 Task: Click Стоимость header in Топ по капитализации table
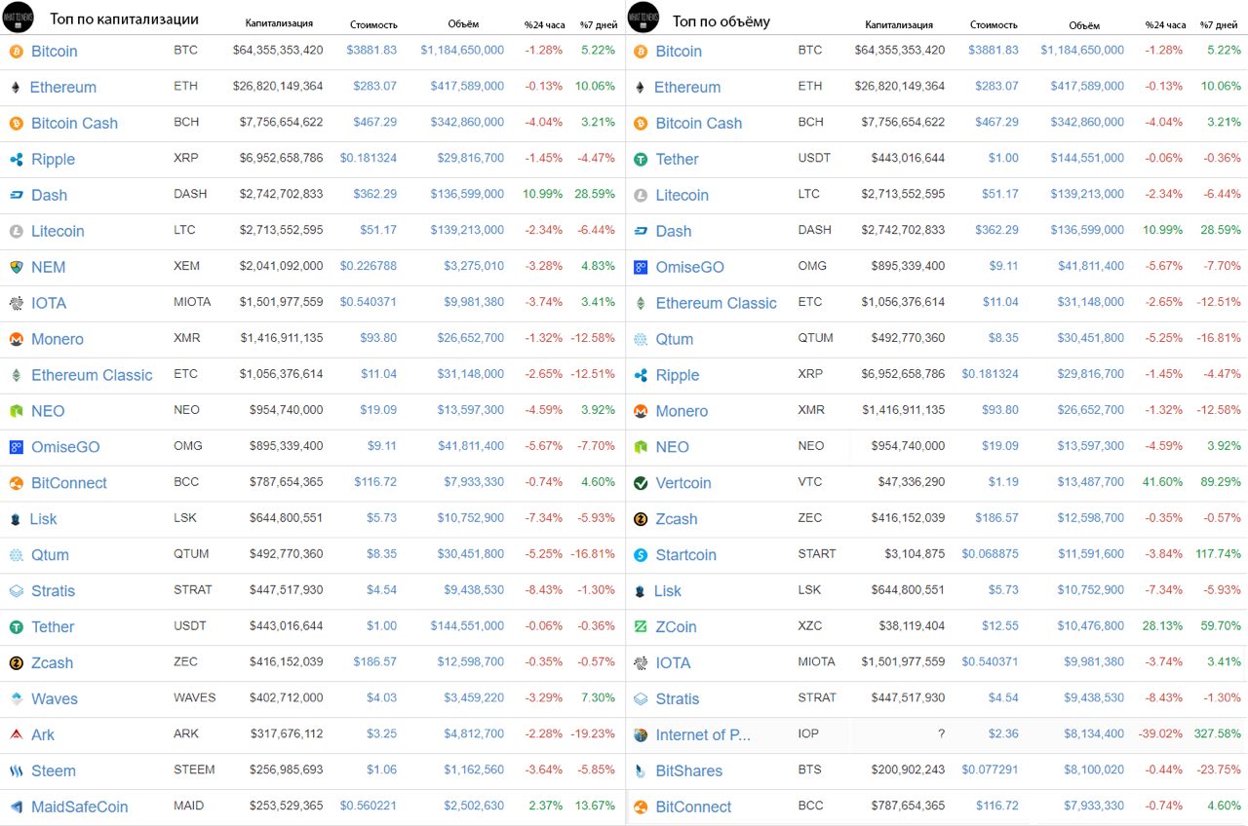pos(373,23)
